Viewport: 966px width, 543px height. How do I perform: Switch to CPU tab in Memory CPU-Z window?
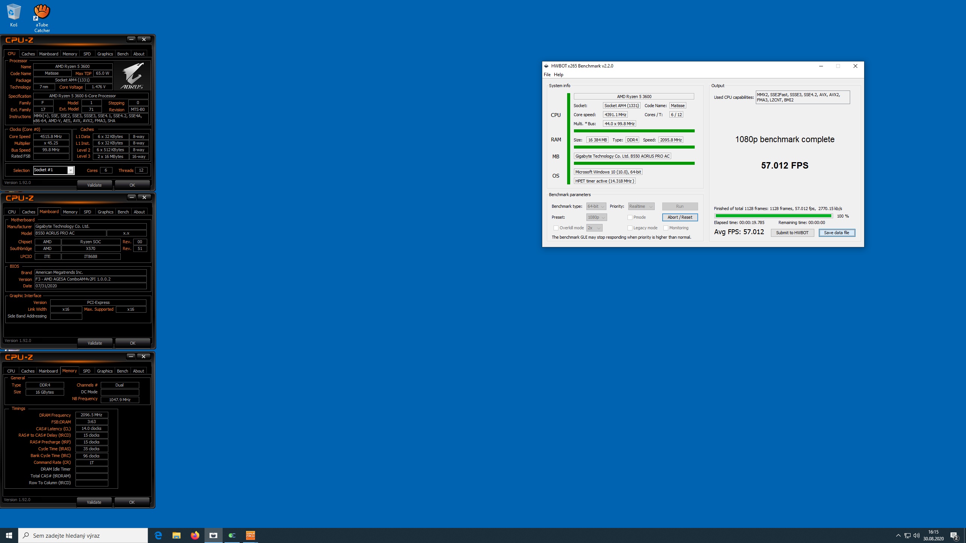[x=11, y=371]
